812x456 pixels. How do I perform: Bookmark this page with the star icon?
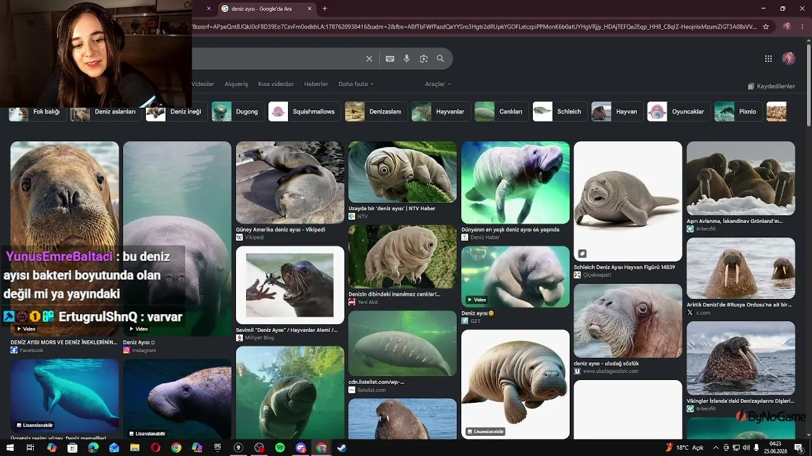tap(766, 27)
